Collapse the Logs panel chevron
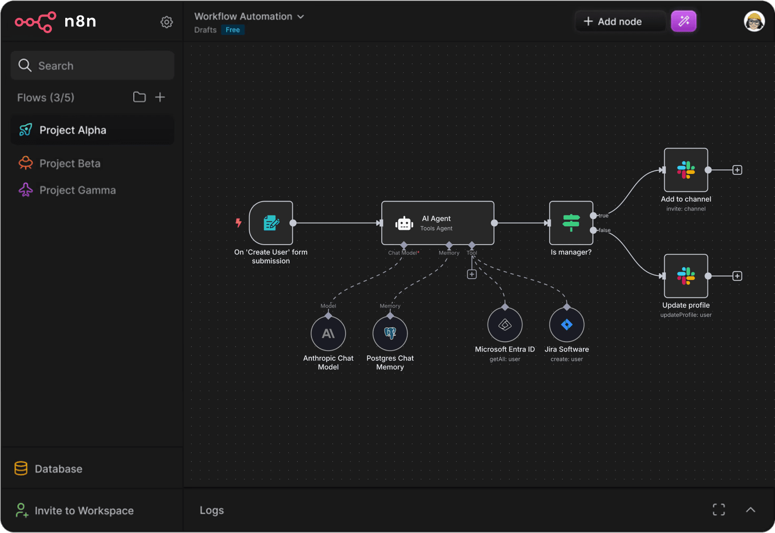Screen dimensions: 775x533 click(750, 509)
